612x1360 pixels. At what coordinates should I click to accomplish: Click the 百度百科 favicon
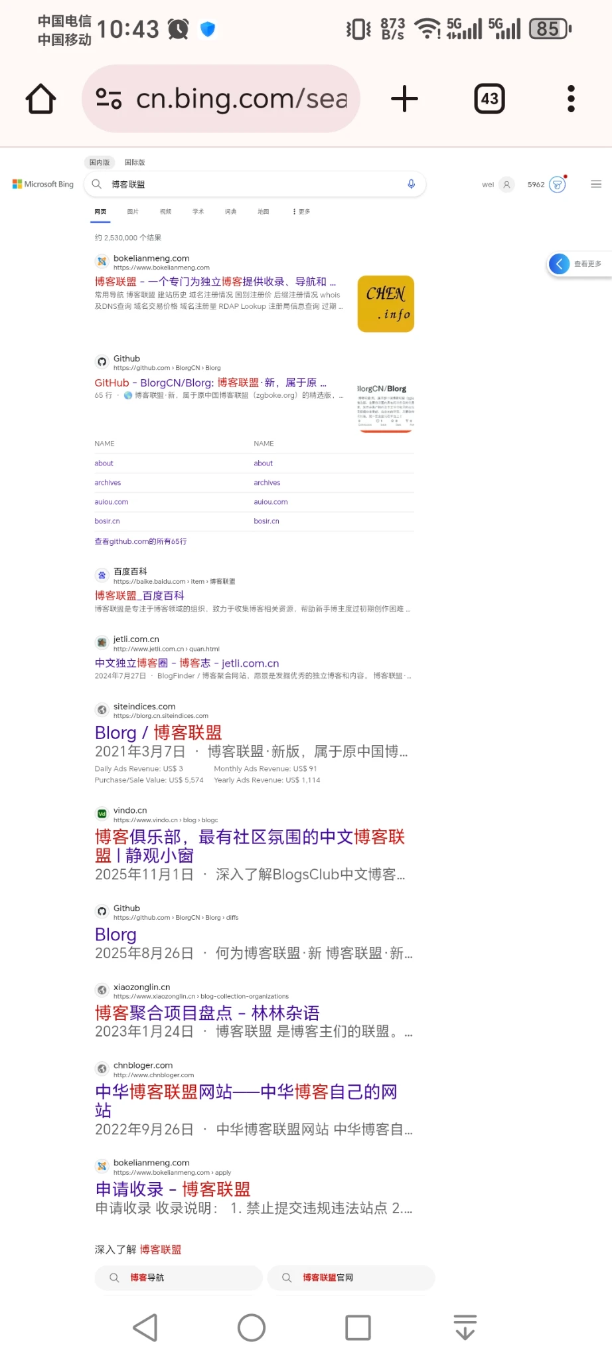[x=102, y=575]
